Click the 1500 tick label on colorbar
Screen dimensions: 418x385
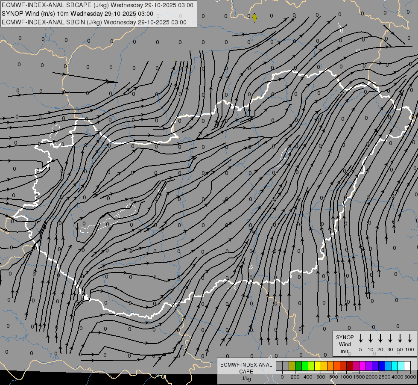(x=359, y=377)
